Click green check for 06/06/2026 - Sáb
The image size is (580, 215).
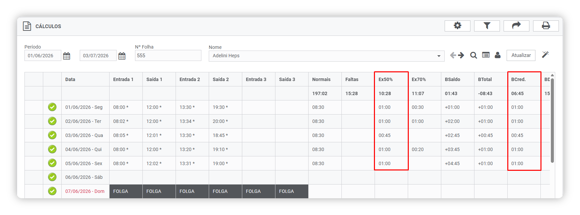click(52, 177)
